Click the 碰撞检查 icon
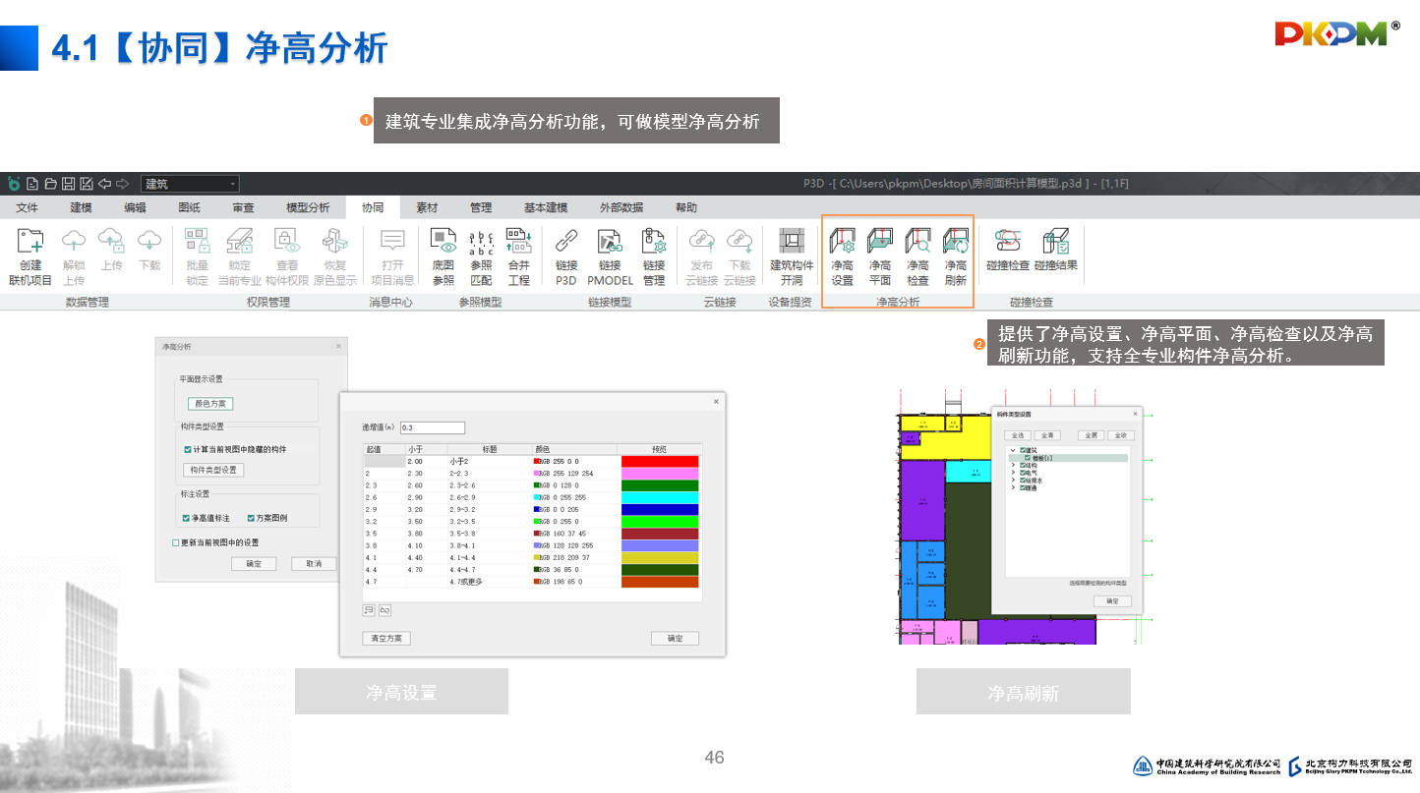Image resolution: width=1420 pixels, height=793 pixels. [x=1008, y=242]
